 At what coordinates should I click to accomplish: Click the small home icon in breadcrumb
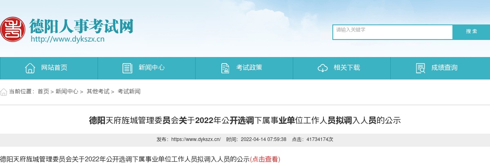(4, 92)
